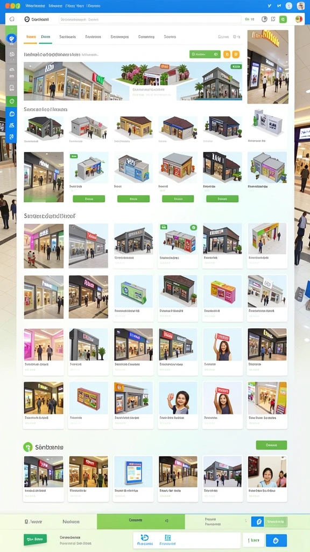Image resolution: width=310 pixels, height=552 pixels.
Task: Open the pink and yellow box shop thumbnail
Action: tap(222, 292)
